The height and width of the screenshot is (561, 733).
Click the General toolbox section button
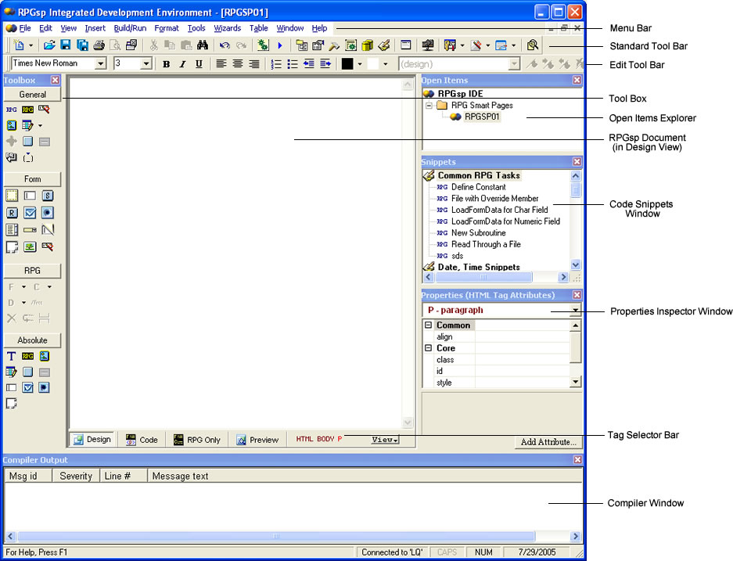click(32, 95)
